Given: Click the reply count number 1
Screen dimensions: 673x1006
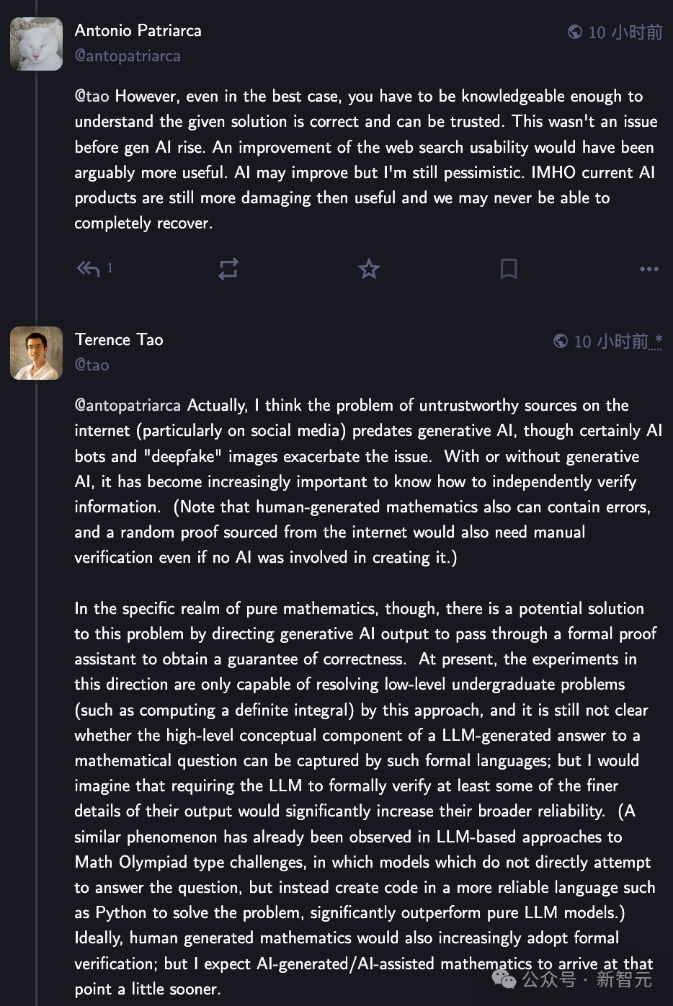Looking at the screenshot, I should [x=110, y=268].
